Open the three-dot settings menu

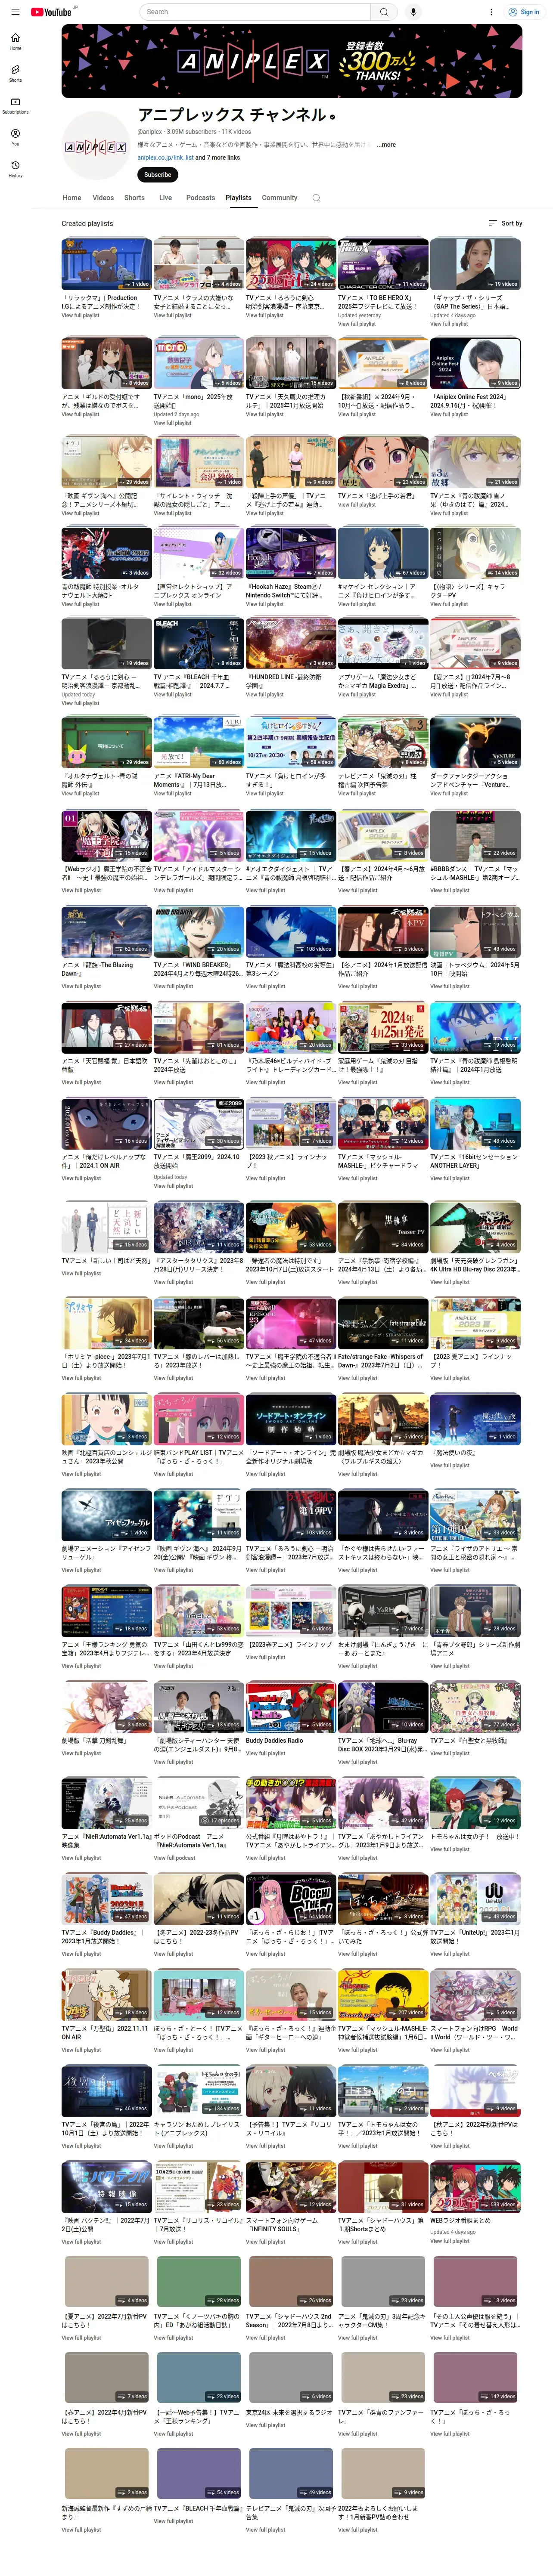tap(491, 12)
